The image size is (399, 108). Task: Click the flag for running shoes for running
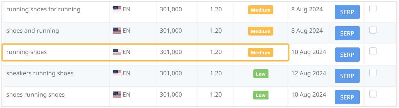[x=117, y=9]
